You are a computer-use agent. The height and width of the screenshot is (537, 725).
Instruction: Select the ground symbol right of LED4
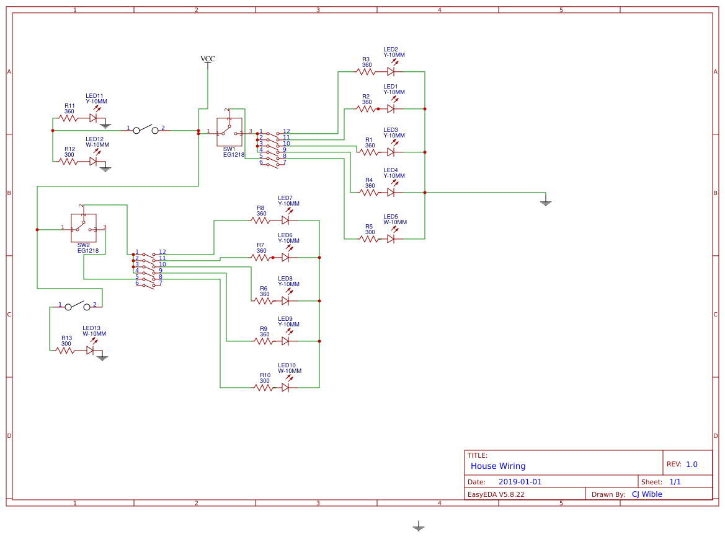tap(545, 201)
